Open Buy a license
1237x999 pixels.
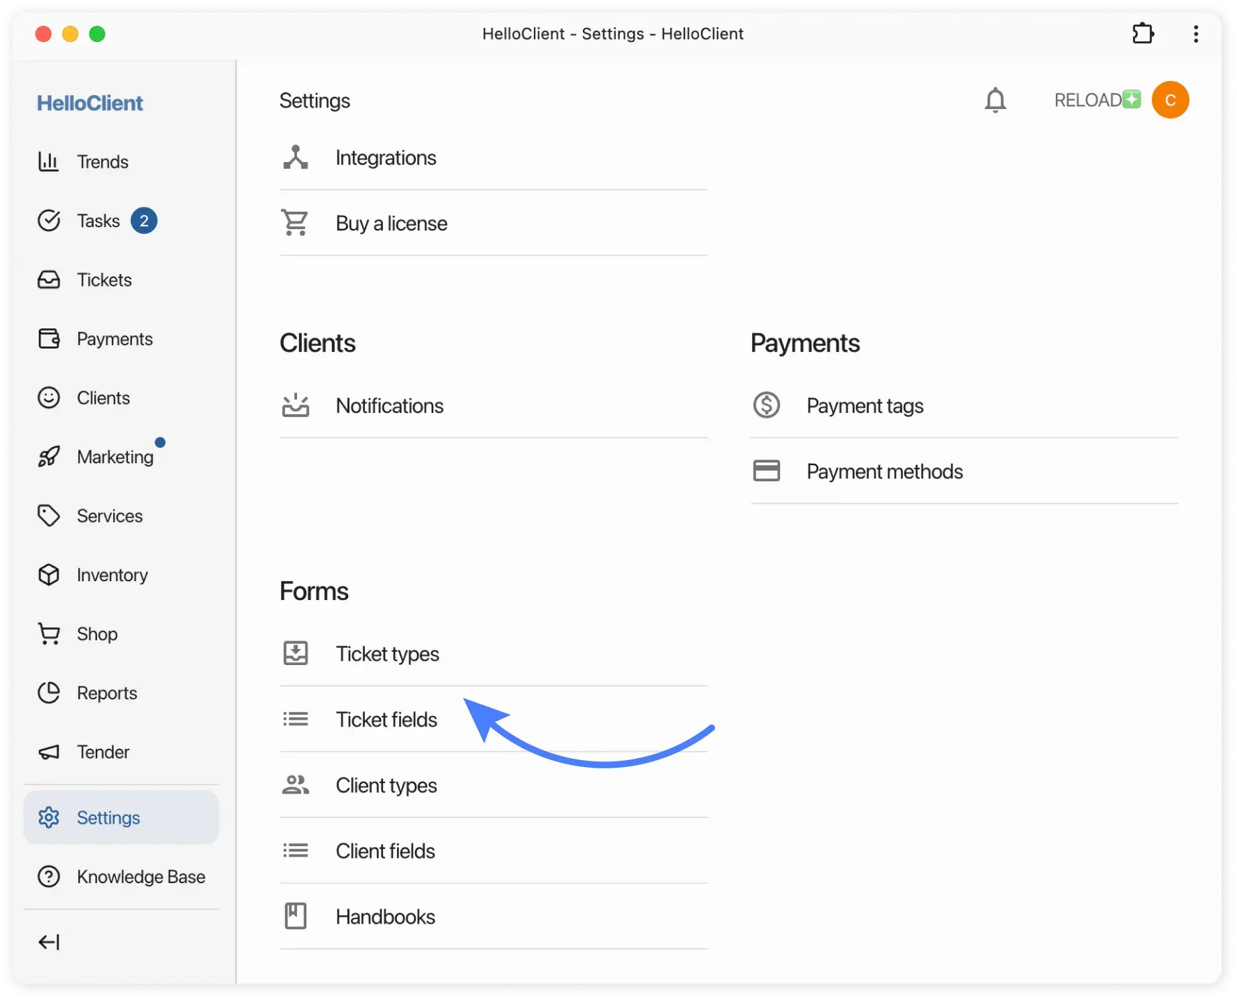point(391,223)
